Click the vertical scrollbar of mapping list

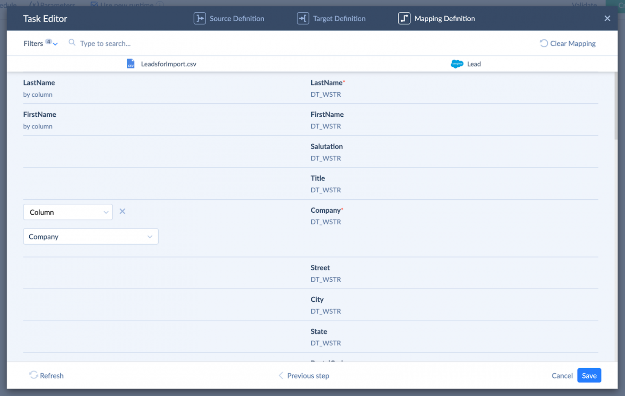(x=616, y=107)
